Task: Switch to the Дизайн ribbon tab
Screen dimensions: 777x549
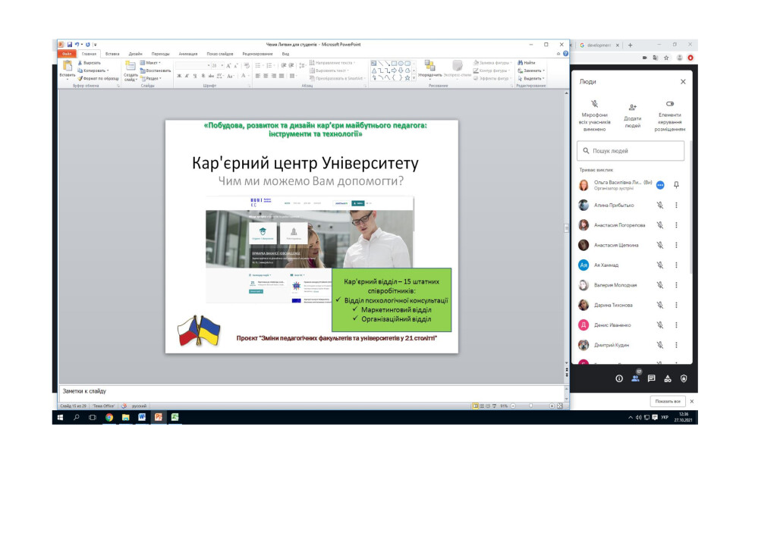Action: click(x=135, y=54)
